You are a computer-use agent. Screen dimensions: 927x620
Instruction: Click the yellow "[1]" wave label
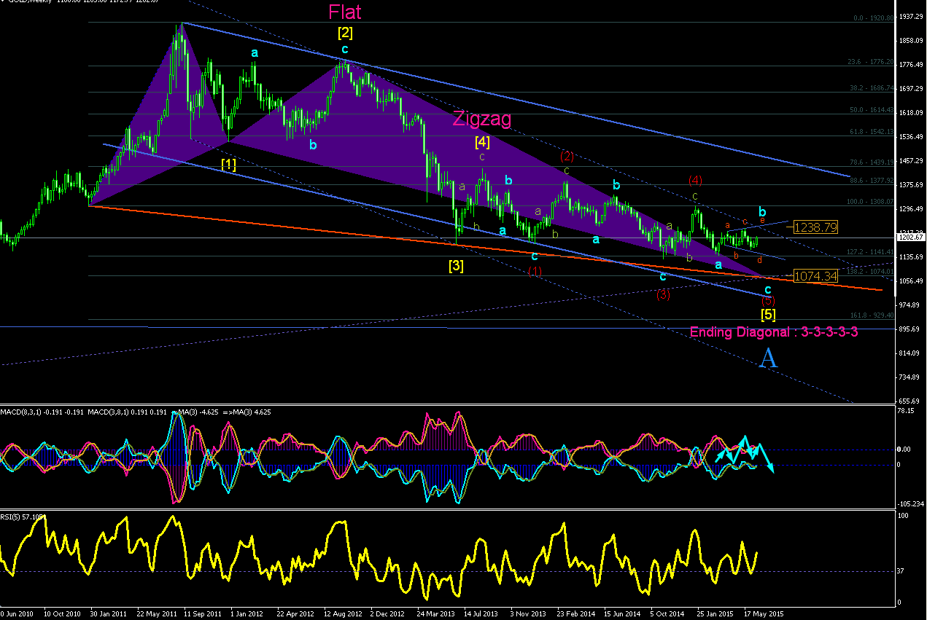click(228, 165)
